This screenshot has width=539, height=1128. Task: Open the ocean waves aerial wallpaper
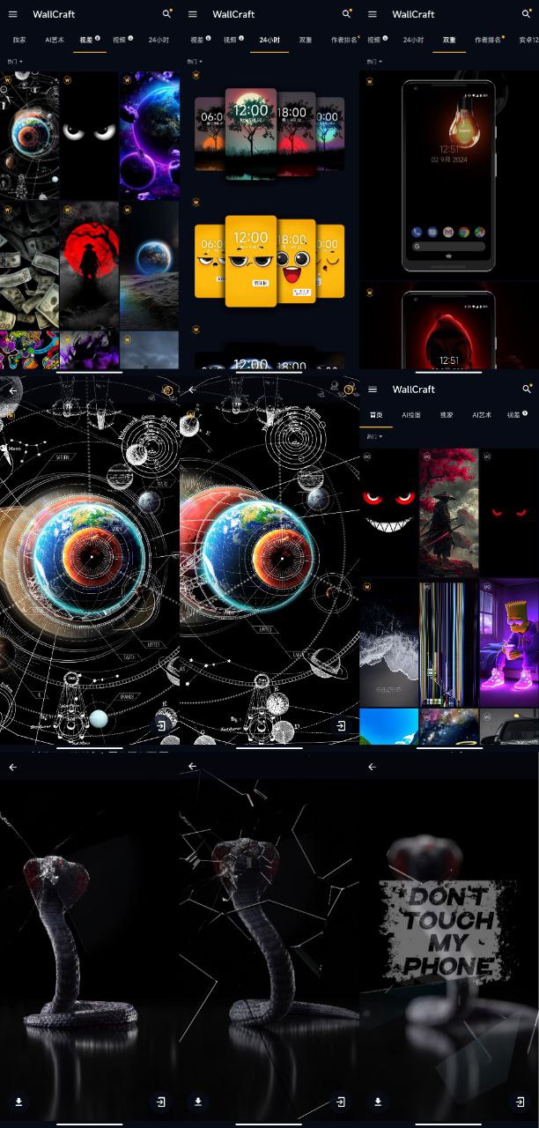coord(388,642)
